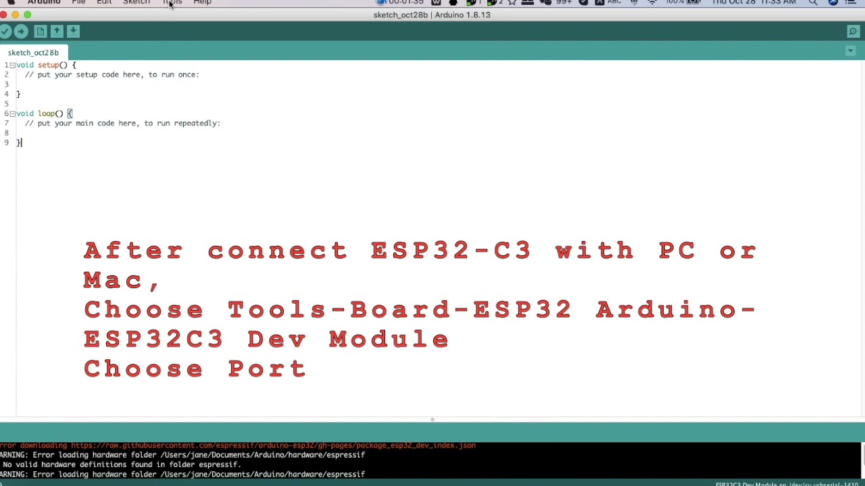Click the last 'Error loading hardware folder' warning

(182, 475)
